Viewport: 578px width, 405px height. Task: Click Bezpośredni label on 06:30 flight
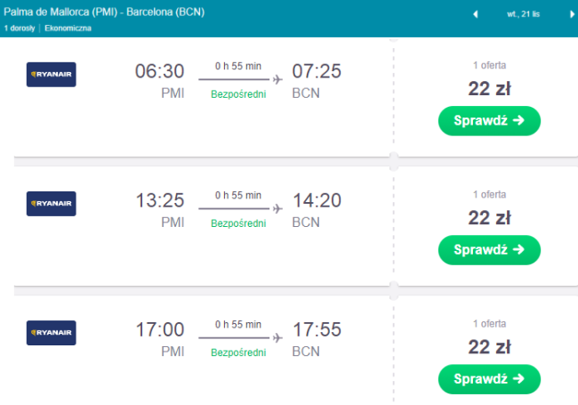(238, 93)
